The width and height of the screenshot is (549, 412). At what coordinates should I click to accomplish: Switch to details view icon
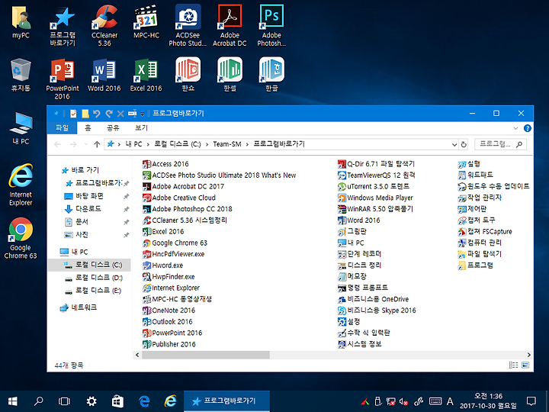pyautogui.click(x=513, y=365)
